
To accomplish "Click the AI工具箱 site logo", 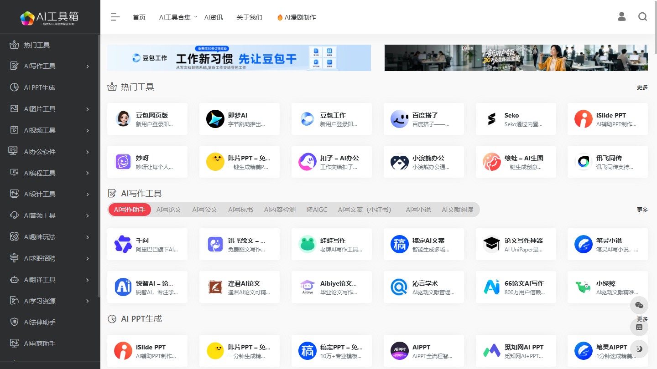I will [x=49, y=17].
